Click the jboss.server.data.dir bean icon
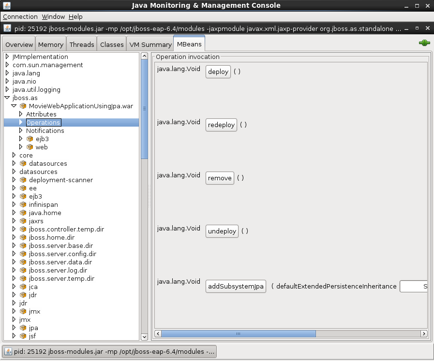434x361 pixels. tap(23, 262)
